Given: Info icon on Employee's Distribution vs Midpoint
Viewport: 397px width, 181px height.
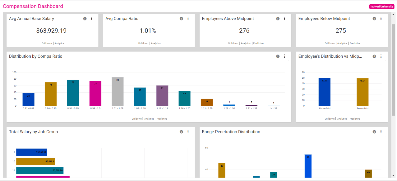Looking at the screenshot, I should click(374, 56).
